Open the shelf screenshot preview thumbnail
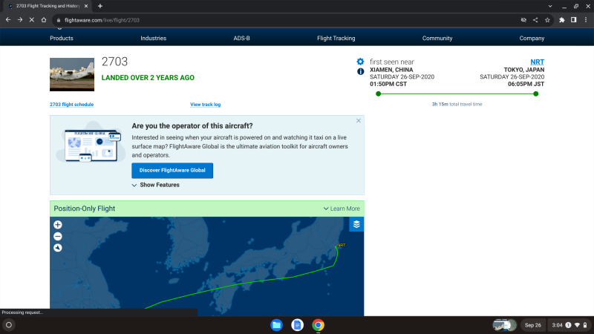The height and width of the screenshot is (334, 594). click(x=505, y=325)
